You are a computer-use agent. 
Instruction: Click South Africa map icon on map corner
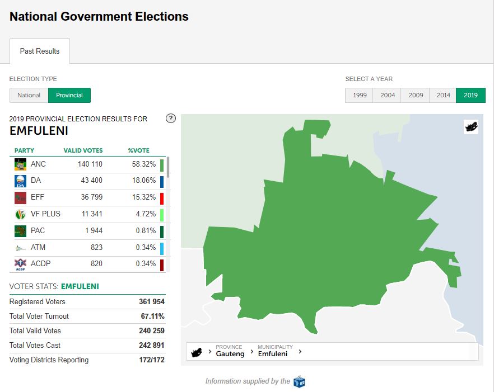pyautogui.click(x=471, y=127)
